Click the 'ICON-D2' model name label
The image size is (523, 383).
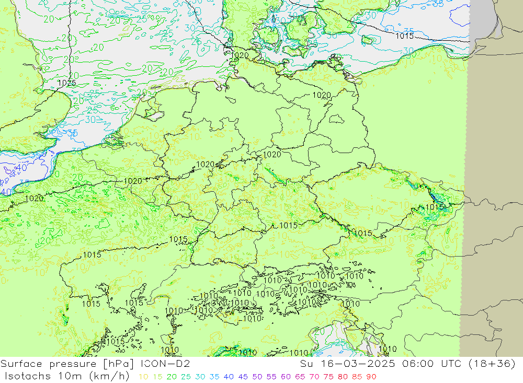(x=165, y=363)
